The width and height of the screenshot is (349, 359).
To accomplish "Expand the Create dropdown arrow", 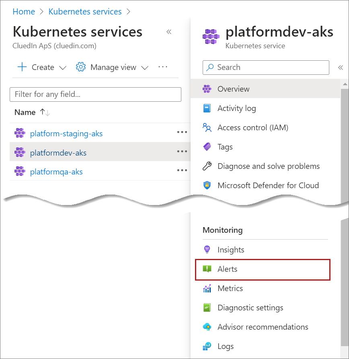I will 63,68.
